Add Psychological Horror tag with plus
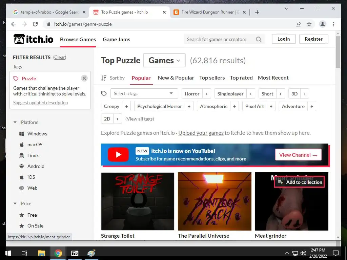347x260 pixels. pos(189,106)
